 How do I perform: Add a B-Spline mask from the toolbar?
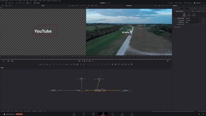point(98,64)
